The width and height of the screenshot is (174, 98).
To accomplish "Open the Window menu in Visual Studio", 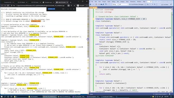I will click(139, 2).
